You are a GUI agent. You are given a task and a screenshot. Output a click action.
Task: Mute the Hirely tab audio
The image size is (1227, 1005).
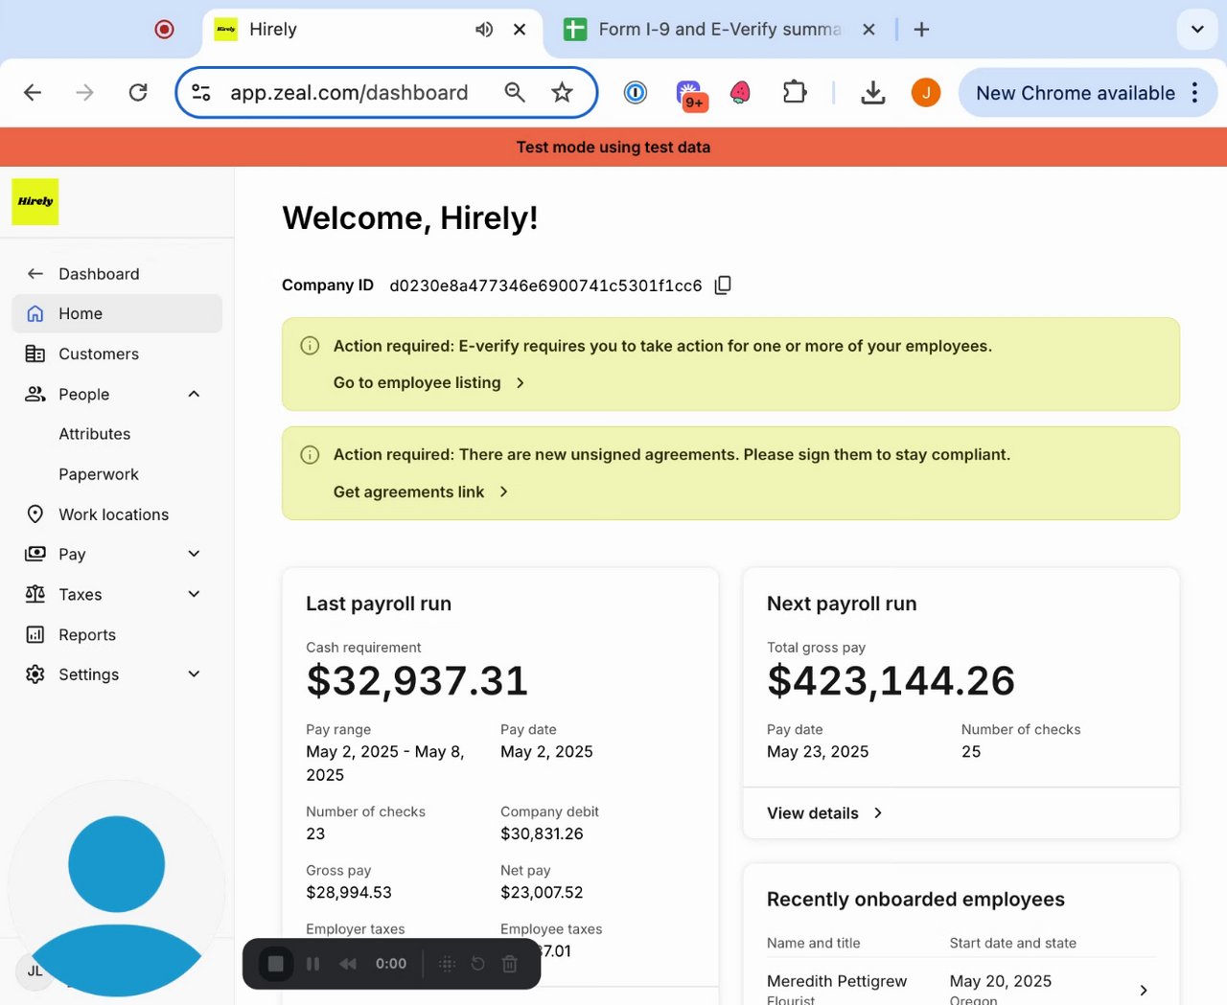point(484,30)
